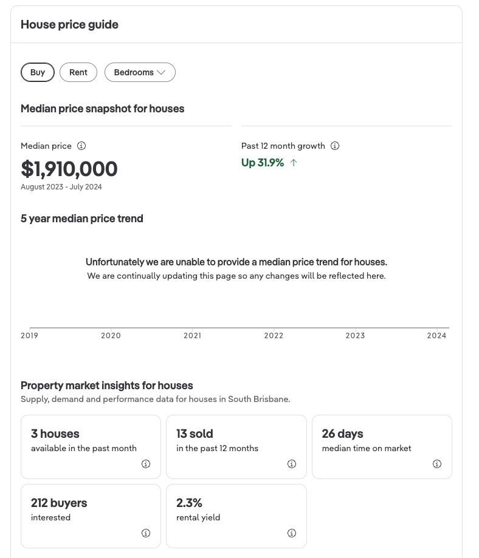479x558 pixels.
Task: Open info icon in 13 sold card
Action: click(292, 464)
